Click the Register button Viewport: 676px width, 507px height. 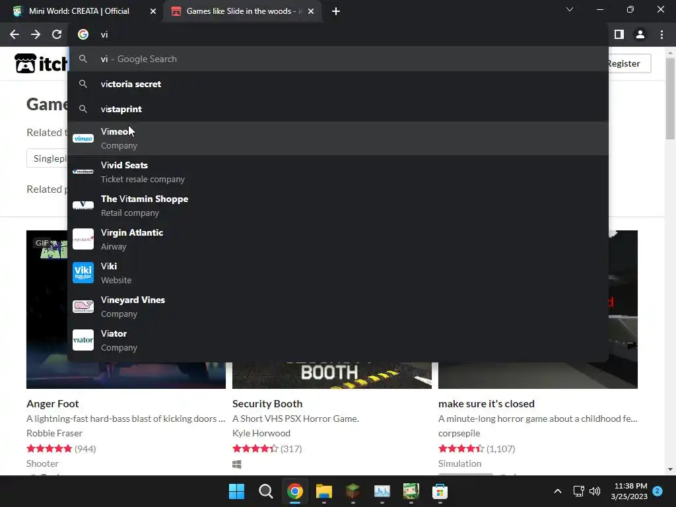click(628, 63)
